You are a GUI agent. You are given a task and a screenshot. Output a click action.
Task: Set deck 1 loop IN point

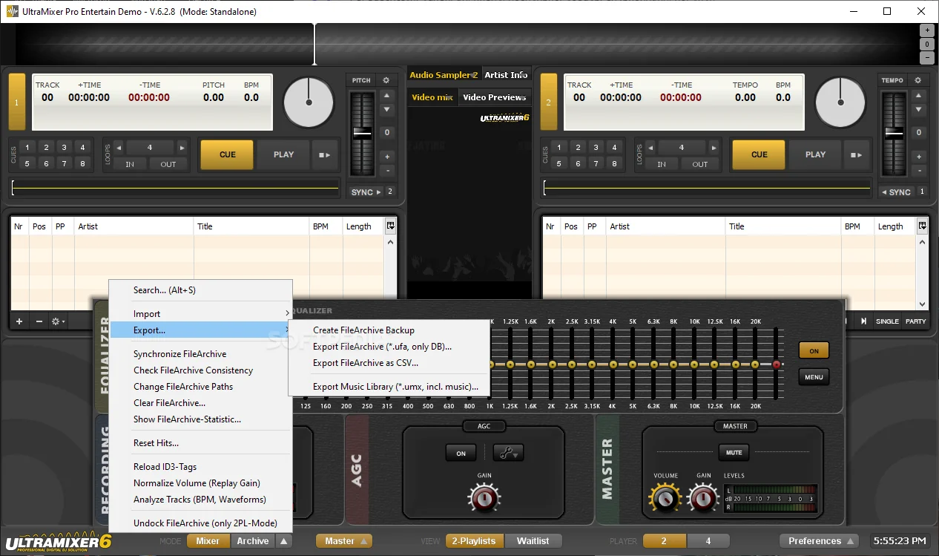(x=130, y=164)
